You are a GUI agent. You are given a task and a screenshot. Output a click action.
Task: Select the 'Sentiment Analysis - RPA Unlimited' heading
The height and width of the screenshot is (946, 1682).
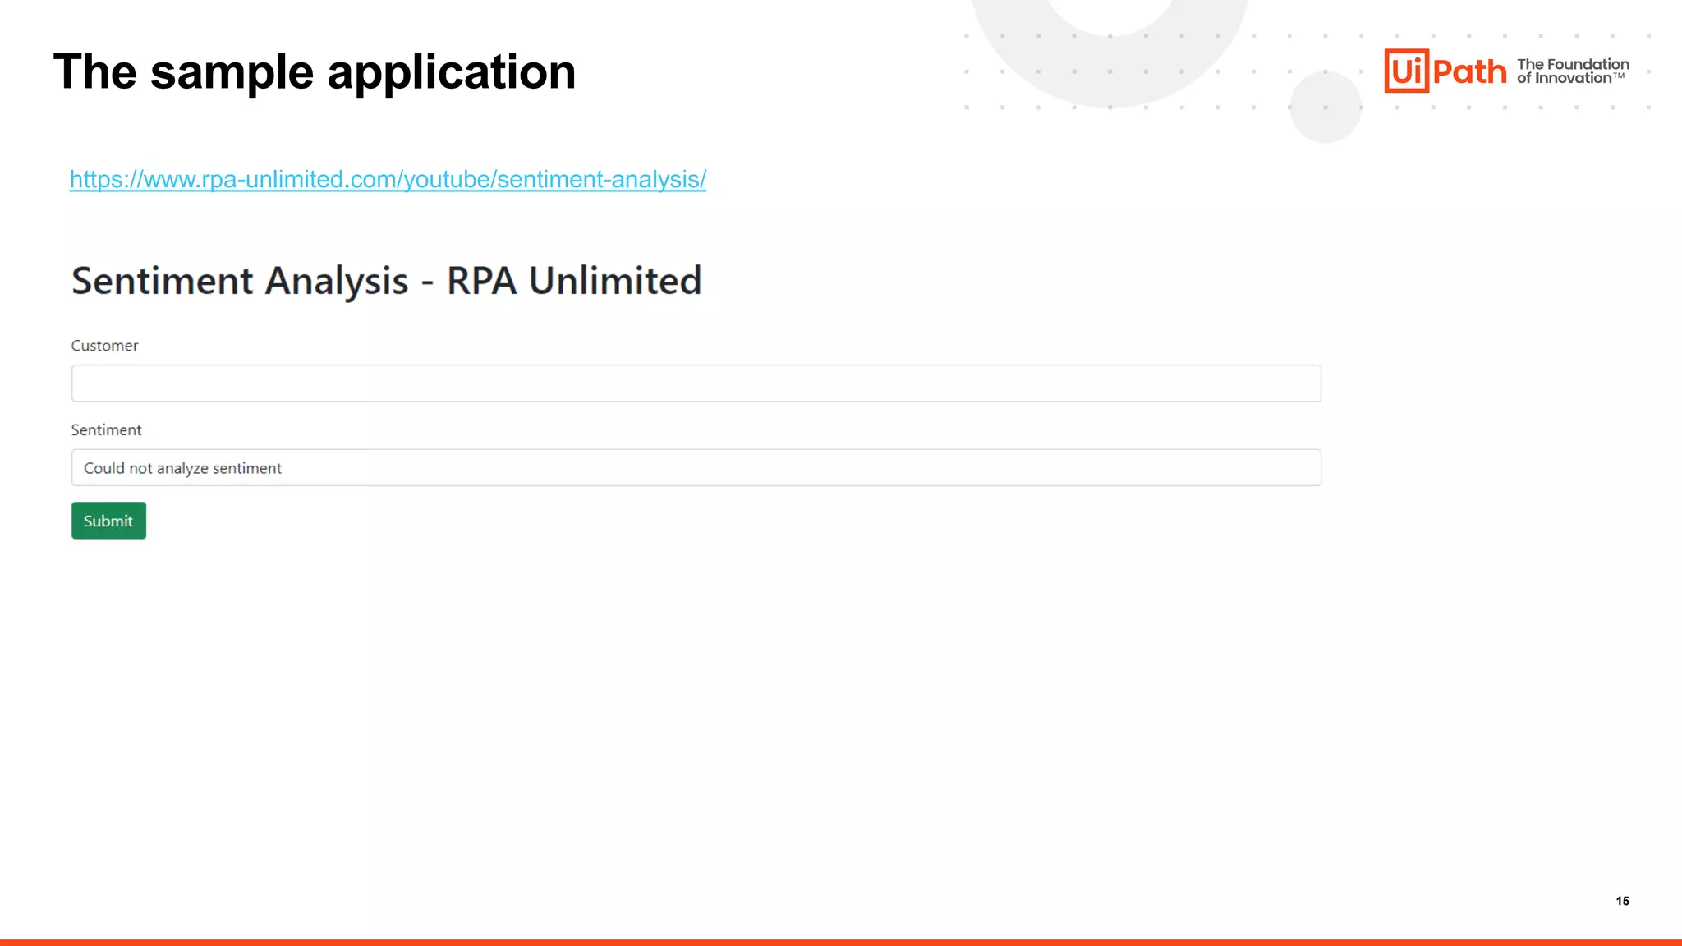(x=386, y=281)
